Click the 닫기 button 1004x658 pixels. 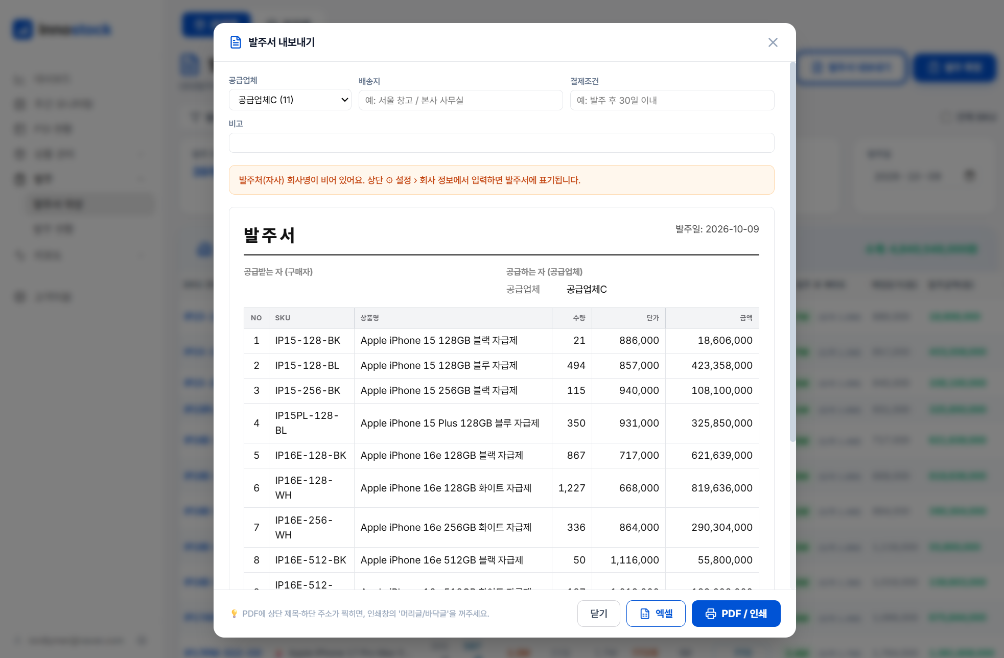pyautogui.click(x=598, y=613)
